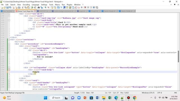Click Windows (CR LF) in status bar
This screenshot has height=101, width=180.
(148, 93)
